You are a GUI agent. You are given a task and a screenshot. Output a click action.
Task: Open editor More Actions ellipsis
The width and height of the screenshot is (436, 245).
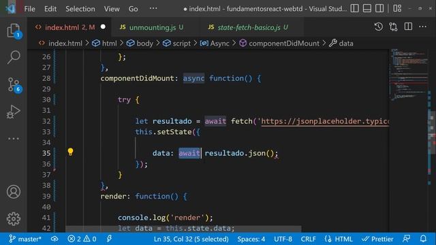click(x=422, y=27)
